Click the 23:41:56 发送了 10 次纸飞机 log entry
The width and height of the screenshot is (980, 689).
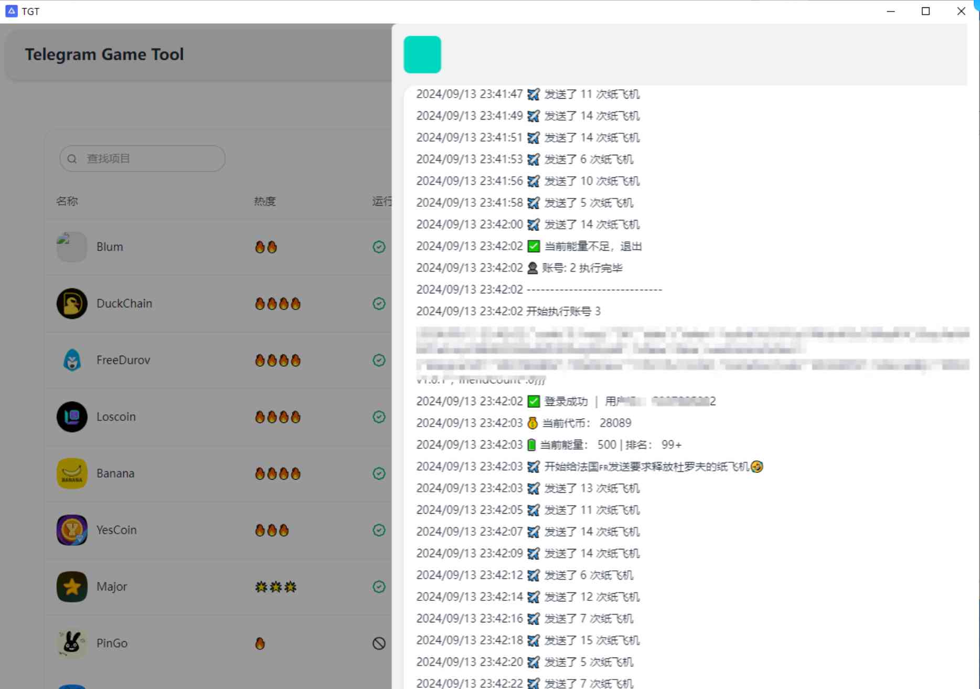pos(528,181)
